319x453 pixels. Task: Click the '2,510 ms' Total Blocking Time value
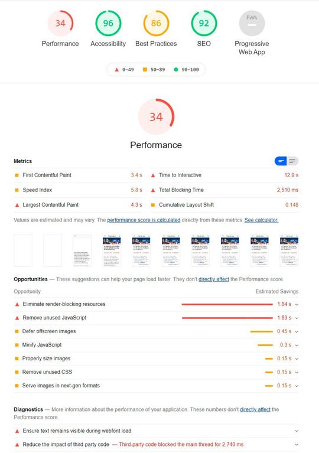tap(288, 190)
